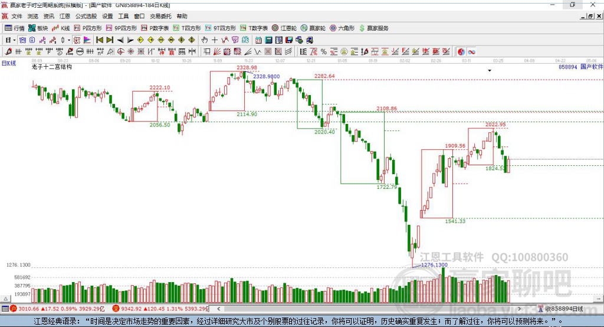Click the save floppy disk icon
Viewport: 604px width, 327px height.
click(x=289, y=40)
